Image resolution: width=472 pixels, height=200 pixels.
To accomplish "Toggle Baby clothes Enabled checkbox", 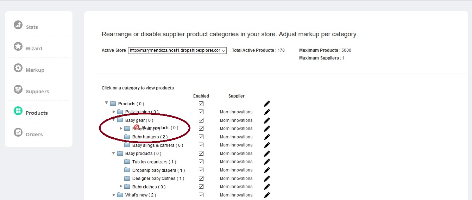I will coord(201,187).
